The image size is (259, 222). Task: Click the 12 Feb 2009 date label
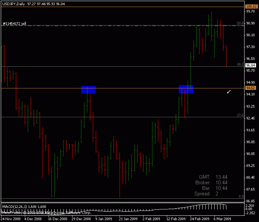(176, 219)
